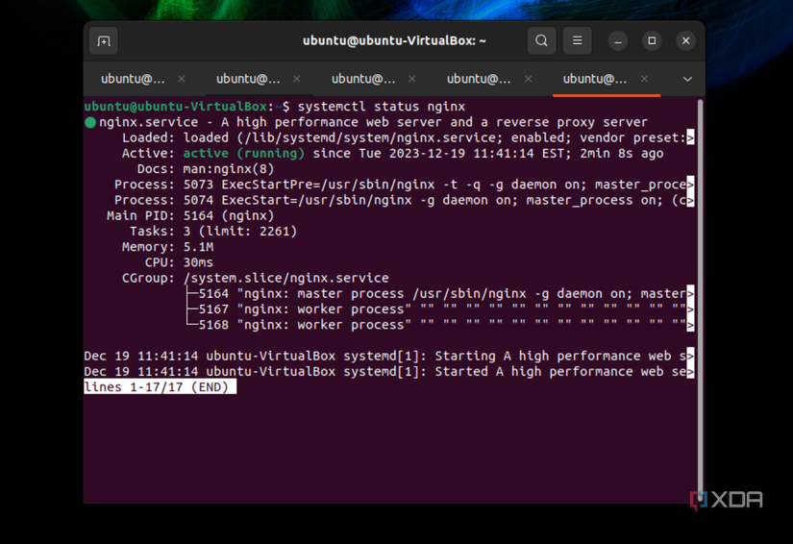Image resolution: width=793 pixels, height=544 pixels.
Task: Switch to the fourth terminal tab
Action: click(x=479, y=79)
